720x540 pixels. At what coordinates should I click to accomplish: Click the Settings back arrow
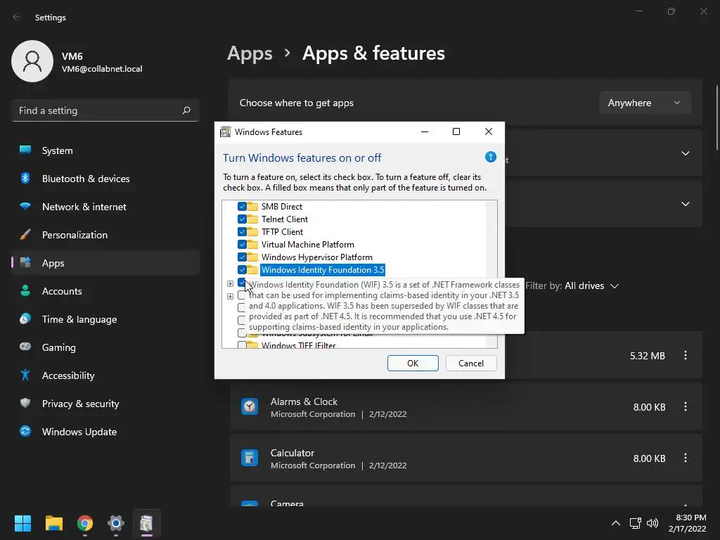pyautogui.click(x=17, y=18)
